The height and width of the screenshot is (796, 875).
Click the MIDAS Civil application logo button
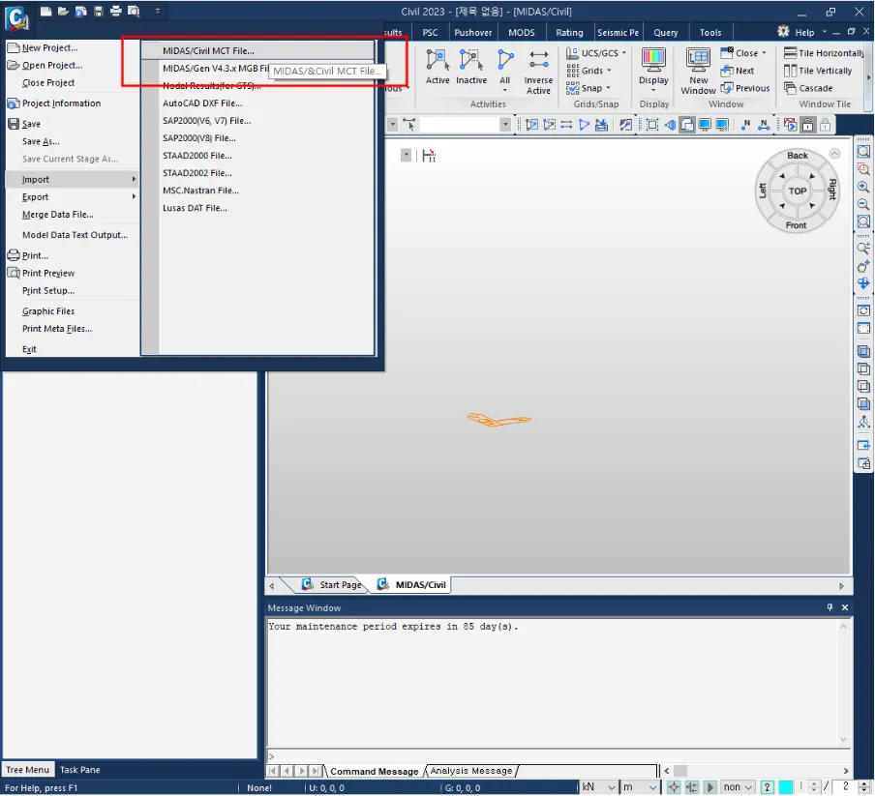(x=16, y=17)
